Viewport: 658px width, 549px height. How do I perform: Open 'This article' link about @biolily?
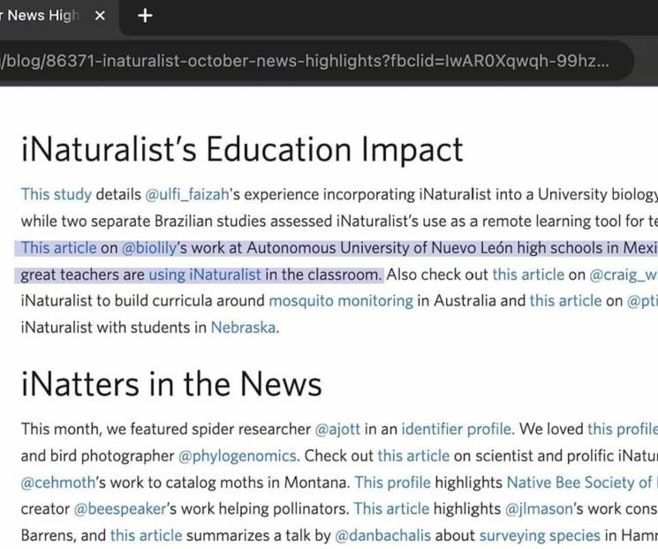pyautogui.click(x=59, y=248)
